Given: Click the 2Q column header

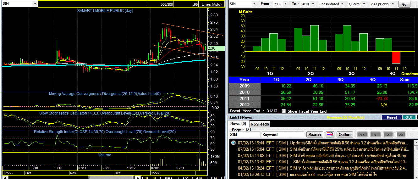Looking at the screenshot, I should (x=309, y=80).
